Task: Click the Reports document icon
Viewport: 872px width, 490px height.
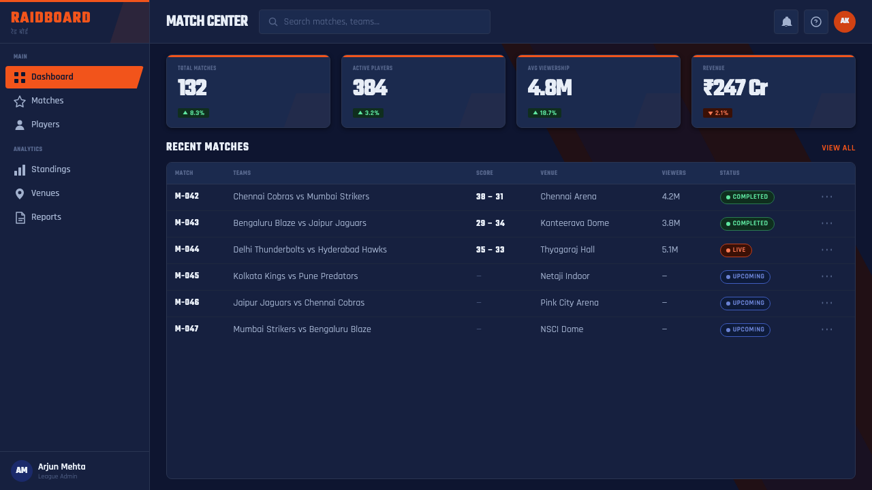Action: [20, 218]
